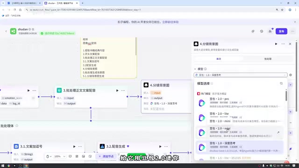Open options for 3.1.文案加逗号 node
Screen dimensions: 299x168
click(x=80, y=147)
